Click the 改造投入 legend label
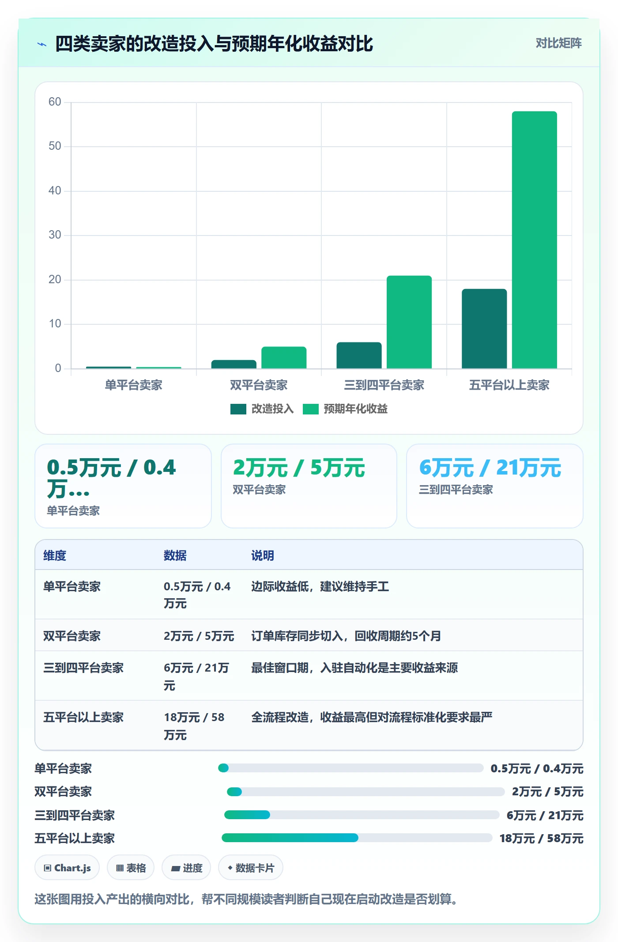The width and height of the screenshot is (618, 942). point(272,409)
